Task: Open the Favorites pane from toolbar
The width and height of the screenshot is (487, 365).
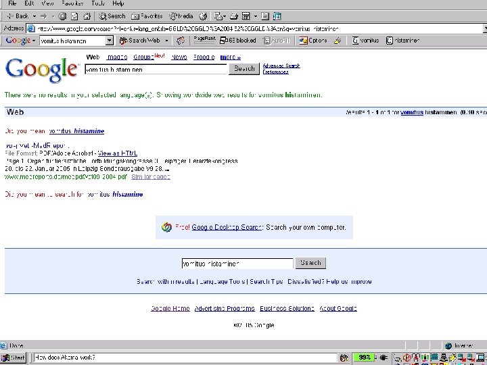Action: 147,16
